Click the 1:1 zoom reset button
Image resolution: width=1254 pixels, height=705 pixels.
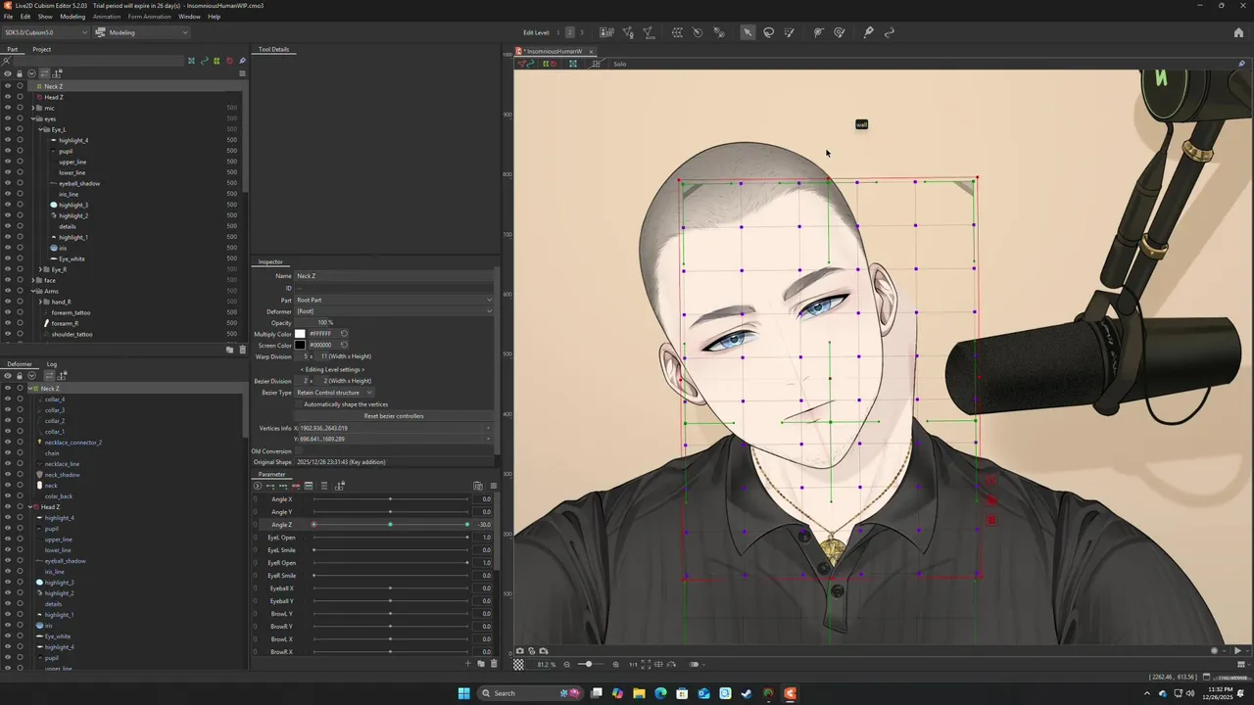click(x=633, y=665)
